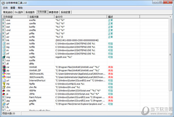174x117 pixels.
Task: Switch to the DLL插件 tab
Action: coord(19,12)
